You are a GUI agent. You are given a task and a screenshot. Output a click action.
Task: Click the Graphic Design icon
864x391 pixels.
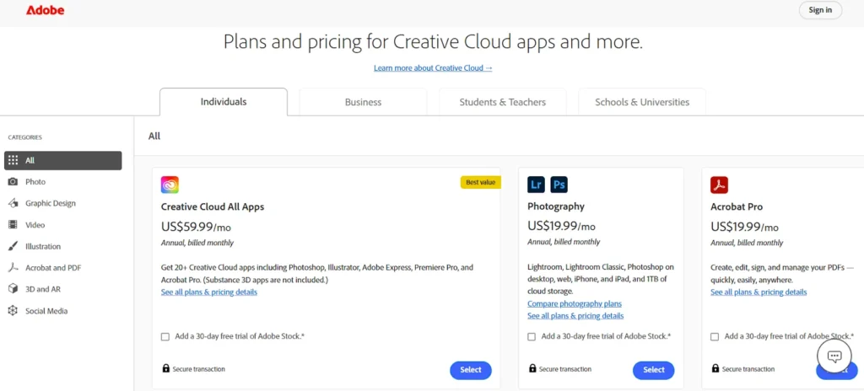pos(13,203)
